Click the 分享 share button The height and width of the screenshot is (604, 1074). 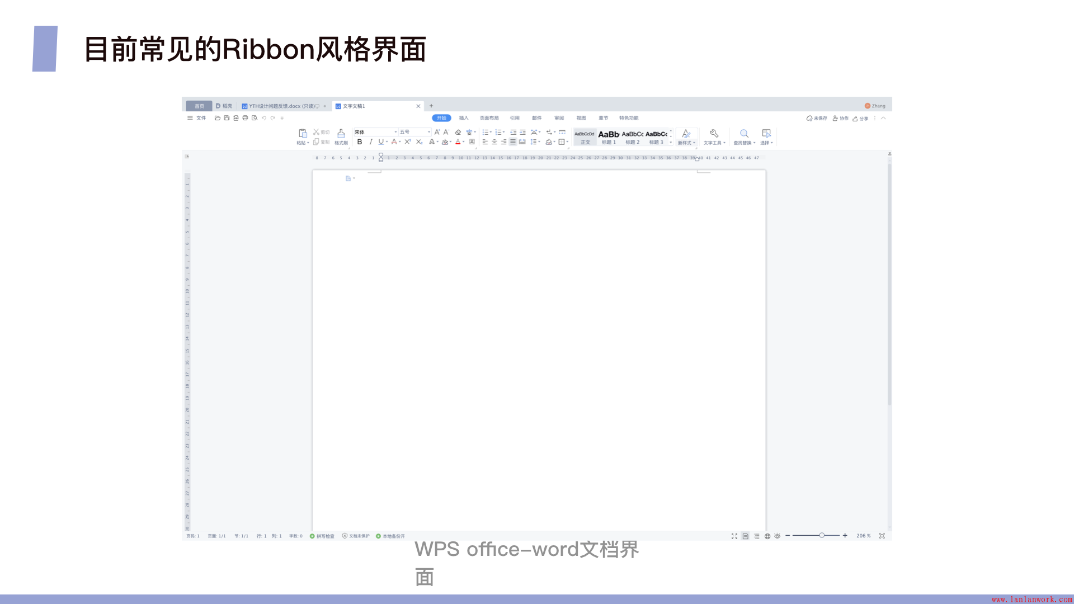(860, 119)
